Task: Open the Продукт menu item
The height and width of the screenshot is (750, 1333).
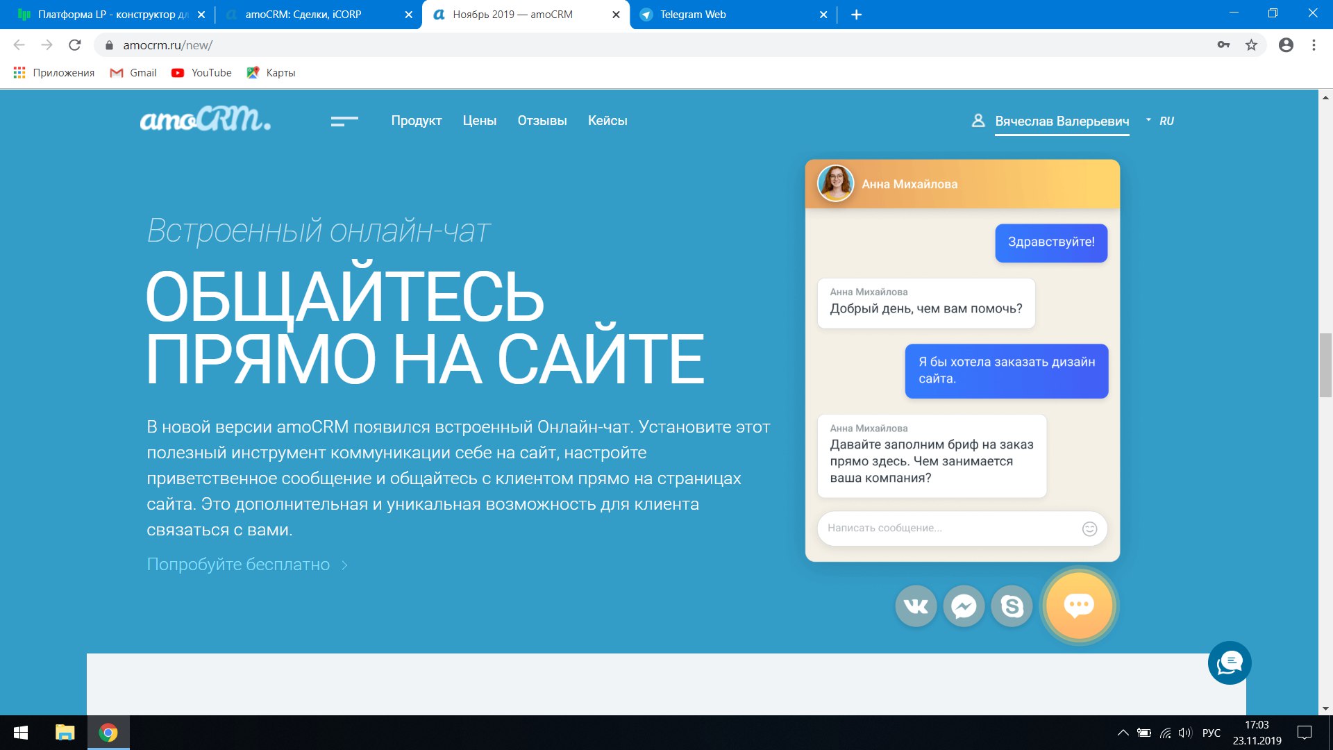Action: pos(417,120)
